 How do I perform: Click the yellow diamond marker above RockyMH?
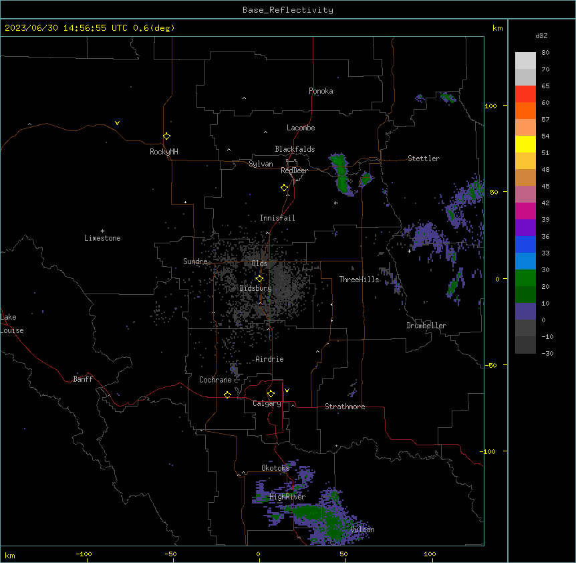pyautogui.click(x=167, y=136)
